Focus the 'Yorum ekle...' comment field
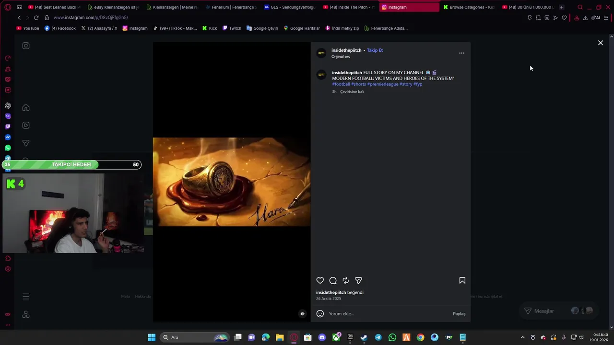The image size is (614, 345). pyautogui.click(x=389, y=314)
